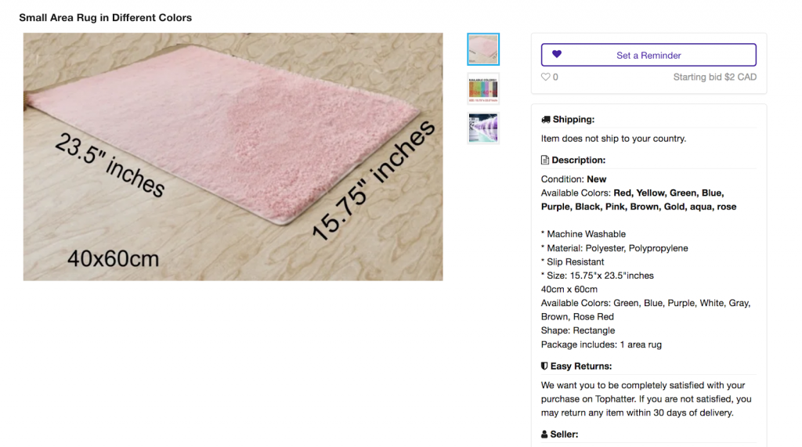
Task: Click the Starting bid $2 CAD text
Action: (714, 77)
